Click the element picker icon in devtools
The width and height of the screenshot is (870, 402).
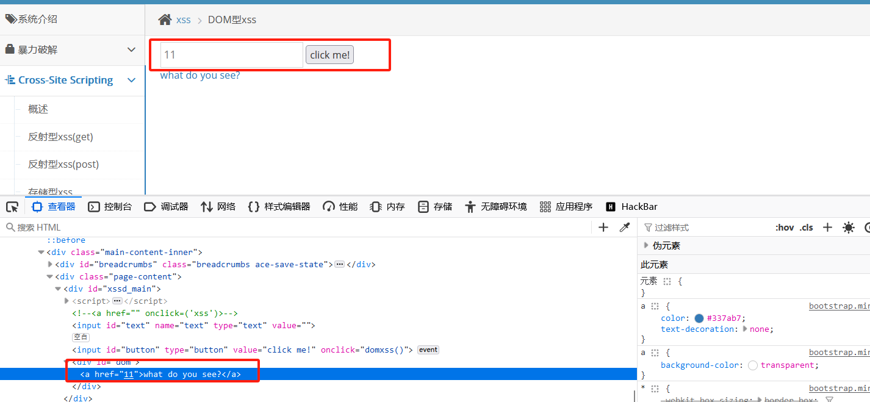point(12,207)
